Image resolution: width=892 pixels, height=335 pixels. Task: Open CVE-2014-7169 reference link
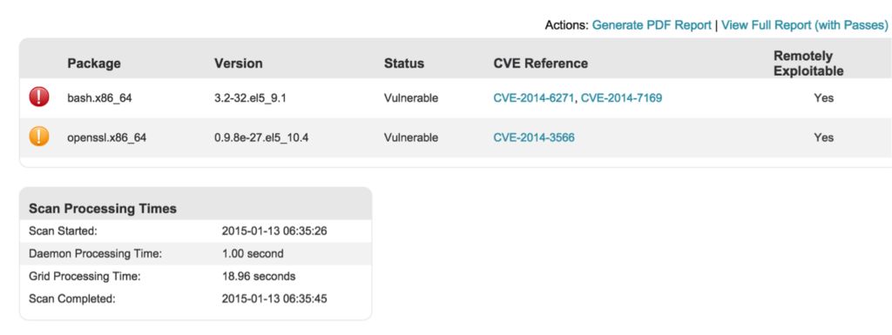tap(621, 98)
